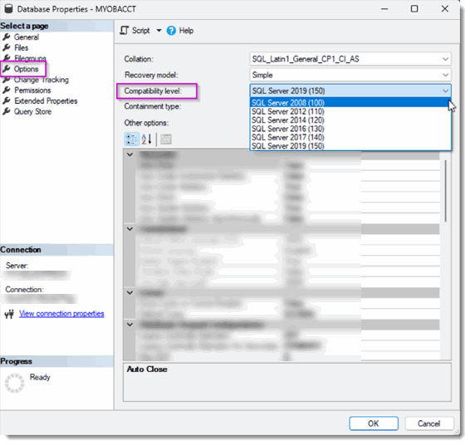Open the Change Tracking page
The height and width of the screenshot is (445, 470).
pyautogui.click(x=42, y=80)
